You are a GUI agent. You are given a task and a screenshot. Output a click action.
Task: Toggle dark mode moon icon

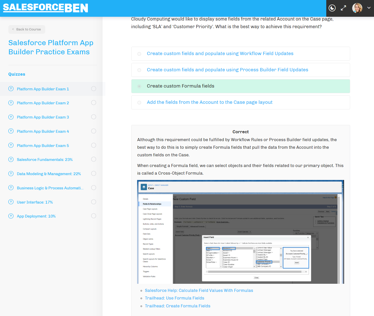click(x=332, y=8)
